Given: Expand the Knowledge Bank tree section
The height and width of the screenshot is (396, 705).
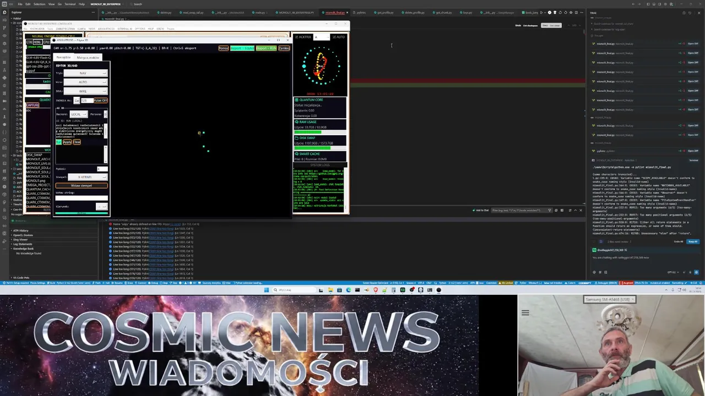Looking at the screenshot, I should [23, 249].
